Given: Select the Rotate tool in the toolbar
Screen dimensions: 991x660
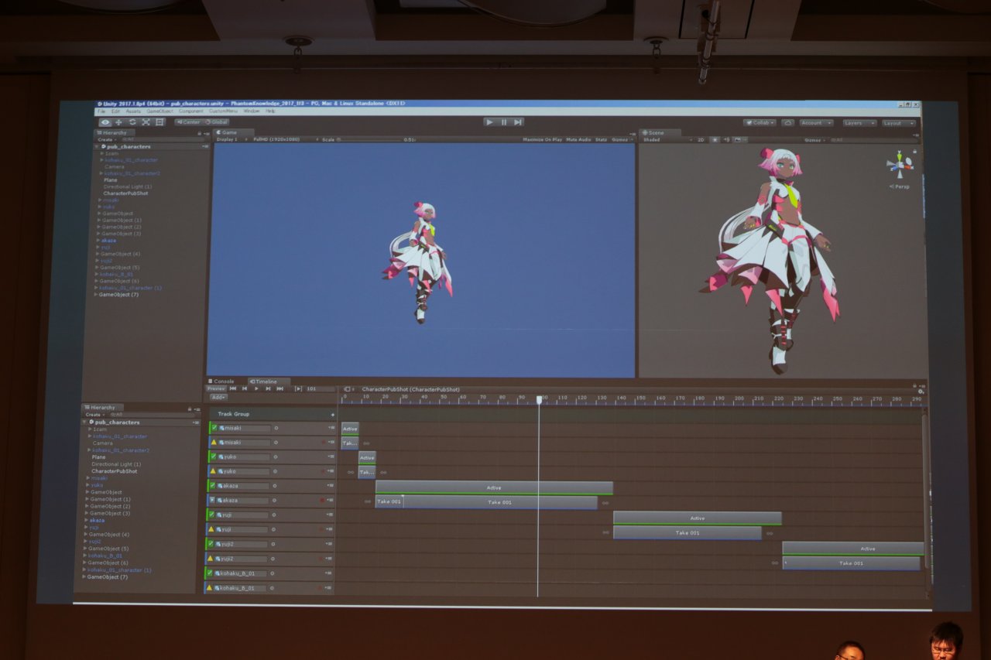Looking at the screenshot, I should click(x=132, y=122).
